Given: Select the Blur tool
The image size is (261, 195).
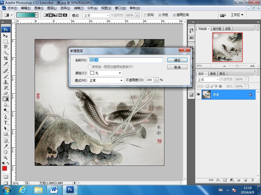Looking at the screenshot, I should (x=6, y=105).
